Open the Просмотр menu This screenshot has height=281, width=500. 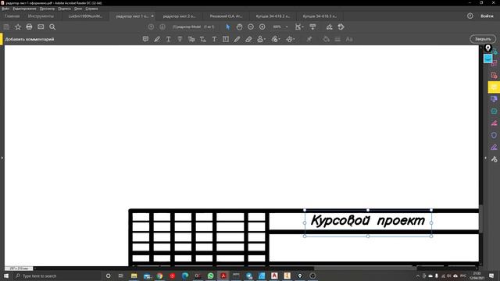(x=47, y=9)
